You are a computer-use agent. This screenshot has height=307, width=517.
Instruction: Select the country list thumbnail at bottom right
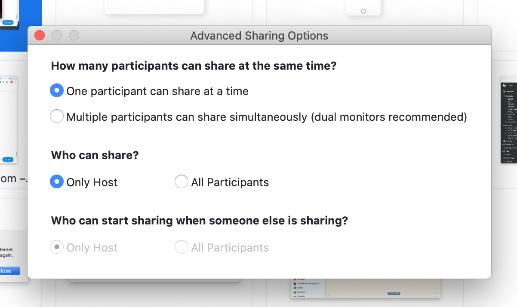coord(366,289)
